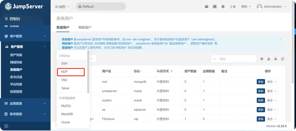Click the JumpServer logo
Viewport: 296px width, 131px height.
[24, 7]
